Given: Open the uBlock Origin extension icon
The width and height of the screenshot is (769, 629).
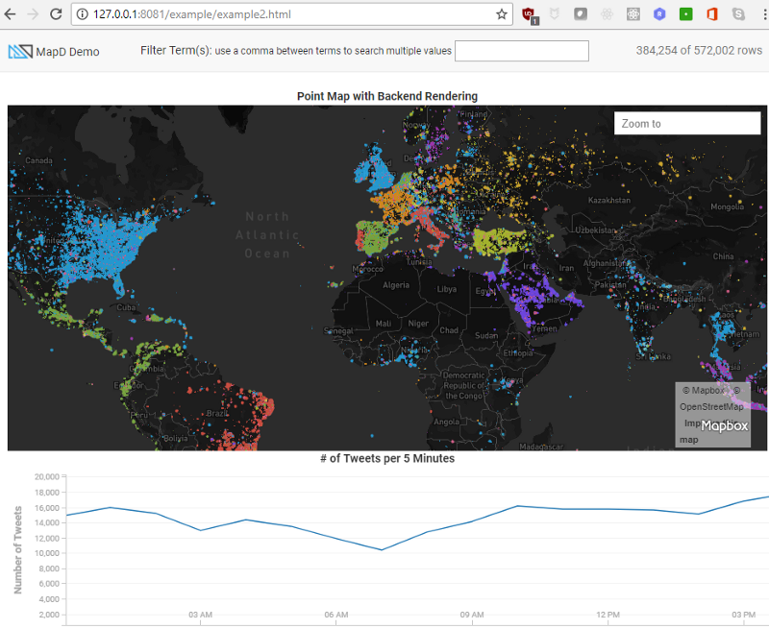Looking at the screenshot, I should (x=529, y=14).
